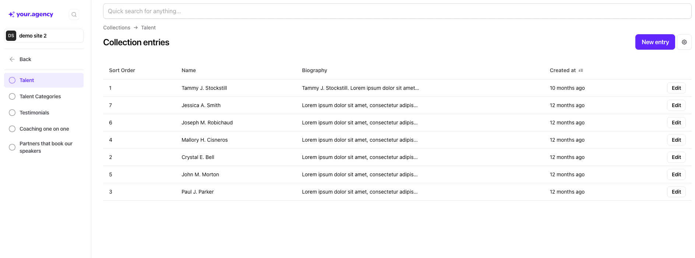Click the Mallory H. Cisneros name cell
Viewport: 695px width, 258px height.
(204, 140)
